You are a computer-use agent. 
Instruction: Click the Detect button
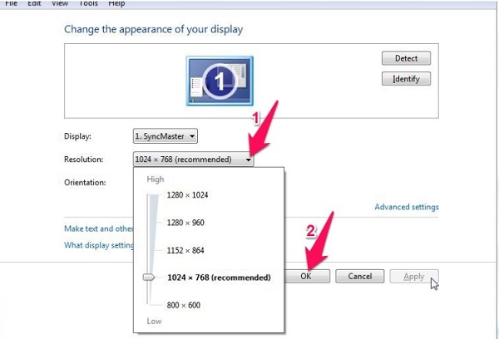click(x=406, y=59)
